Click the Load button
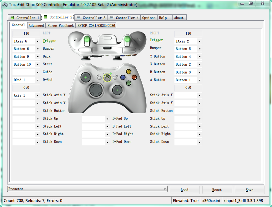 tap(184, 190)
